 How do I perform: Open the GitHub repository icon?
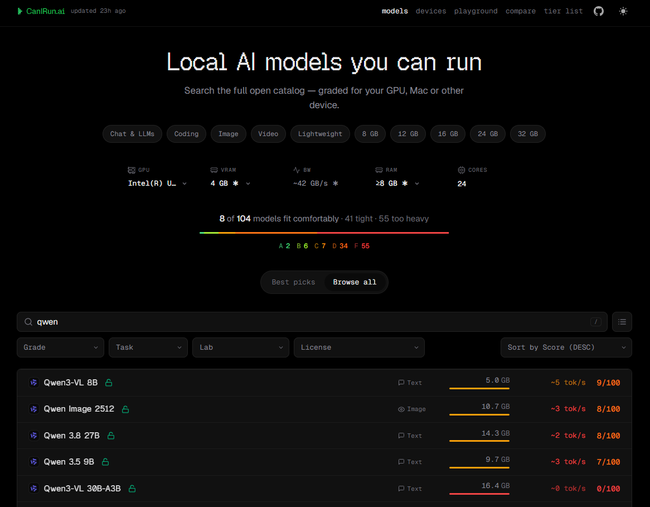click(x=598, y=11)
